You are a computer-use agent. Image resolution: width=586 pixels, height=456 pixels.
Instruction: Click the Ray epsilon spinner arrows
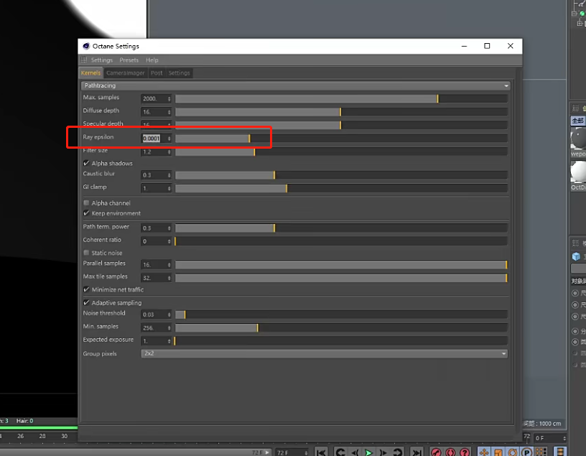[x=169, y=139]
